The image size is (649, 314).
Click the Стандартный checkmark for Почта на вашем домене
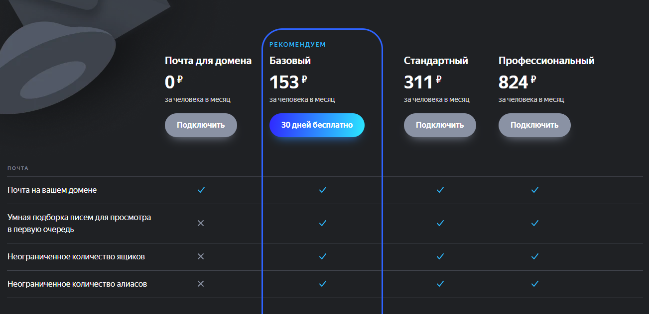point(440,190)
